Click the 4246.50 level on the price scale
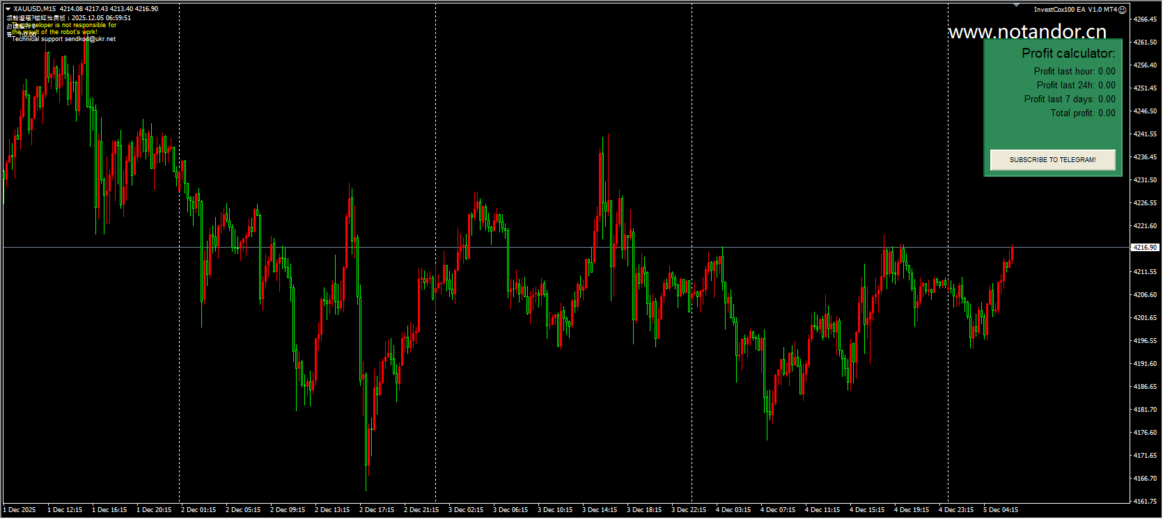 tap(1145, 111)
